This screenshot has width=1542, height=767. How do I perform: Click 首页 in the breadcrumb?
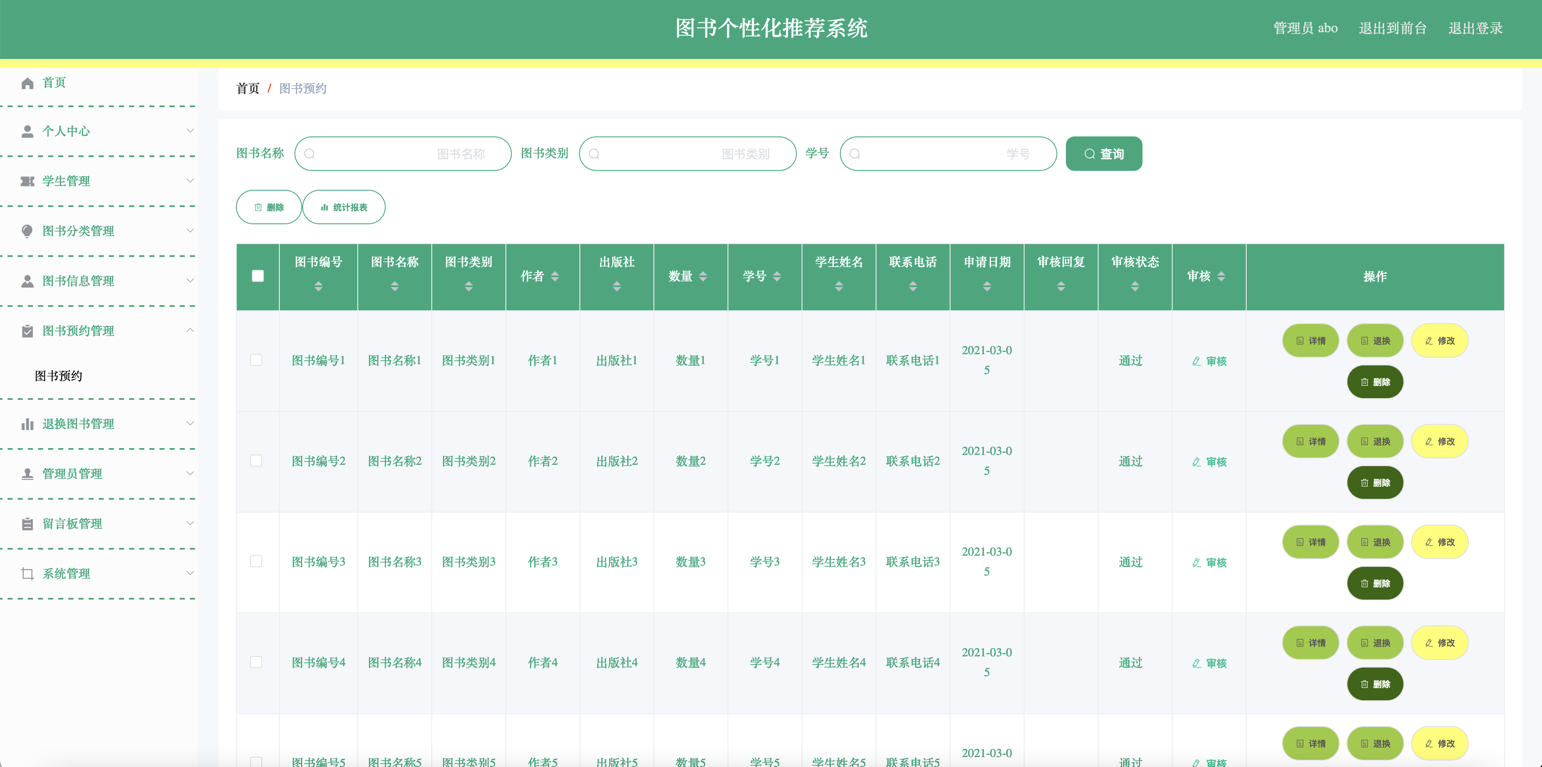coord(248,89)
